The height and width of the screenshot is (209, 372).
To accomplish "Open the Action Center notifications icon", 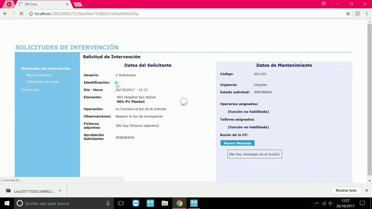I will tap(362, 203).
